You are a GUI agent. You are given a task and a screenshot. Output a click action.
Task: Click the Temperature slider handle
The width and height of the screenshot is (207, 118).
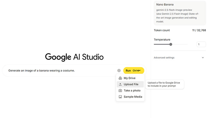(x=171, y=44)
